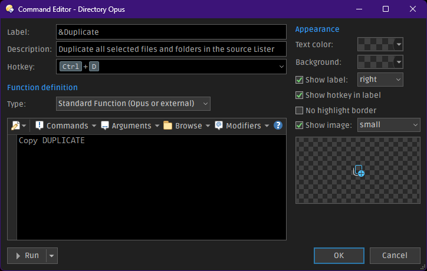The height and width of the screenshot is (271, 427).
Task: Open the Show label position dropdown
Action: coord(380,80)
